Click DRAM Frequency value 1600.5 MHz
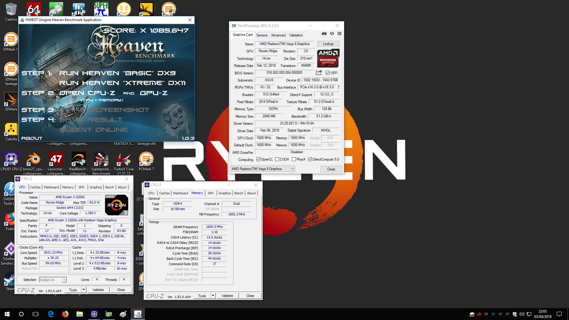Image resolution: width=569 pixels, height=320 pixels. tap(214, 227)
